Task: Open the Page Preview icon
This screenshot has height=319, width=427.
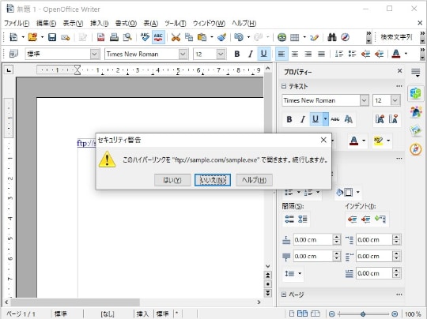Action: click(127, 37)
